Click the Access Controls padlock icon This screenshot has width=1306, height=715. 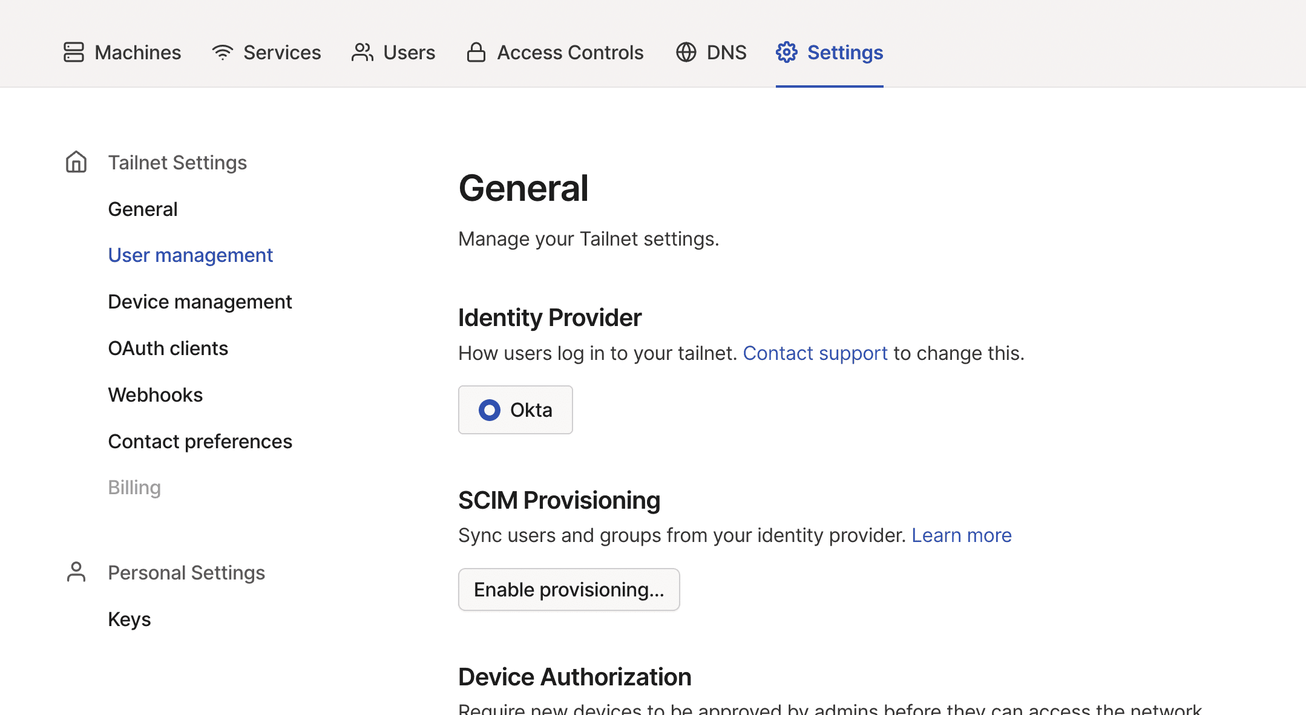point(476,52)
